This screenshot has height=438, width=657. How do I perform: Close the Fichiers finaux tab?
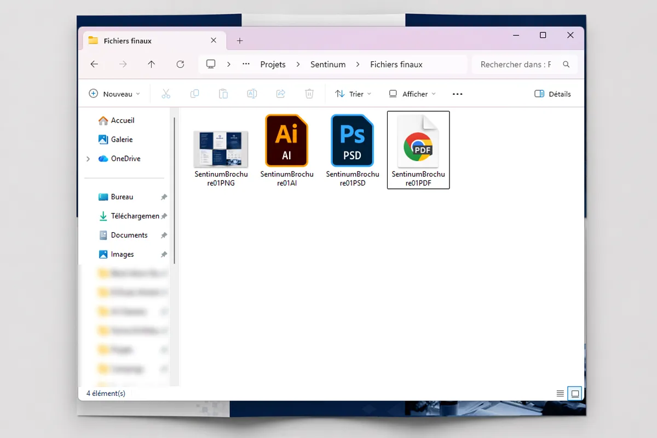tap(214, 41)
